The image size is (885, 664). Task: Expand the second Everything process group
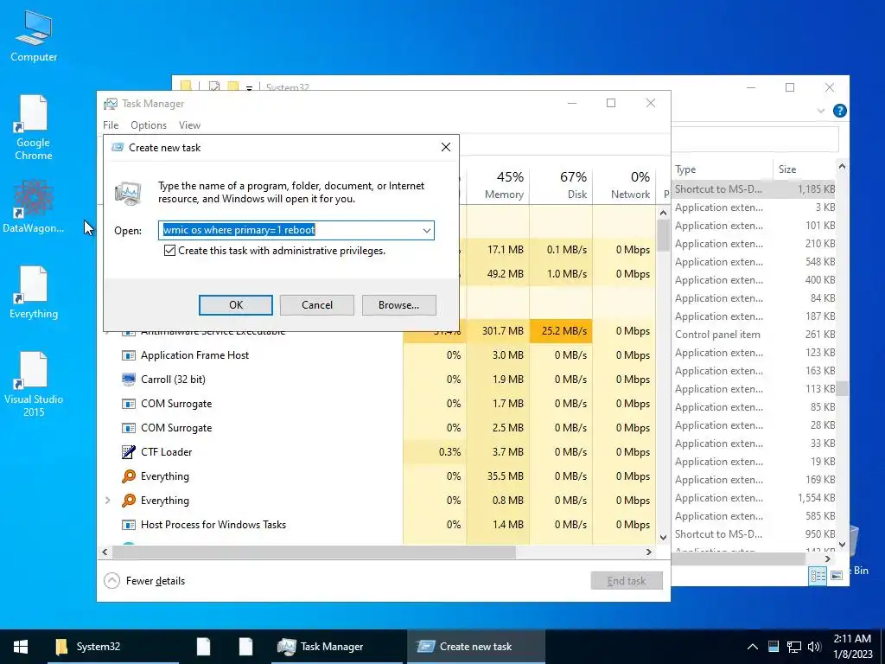(108, 501)
